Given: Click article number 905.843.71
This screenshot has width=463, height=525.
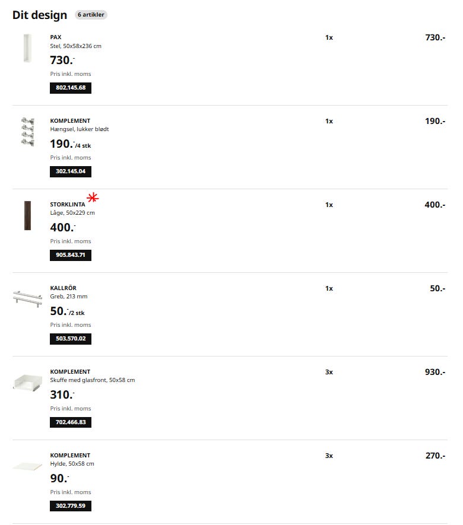Looking at the screenshot, I should click(71, 256).
